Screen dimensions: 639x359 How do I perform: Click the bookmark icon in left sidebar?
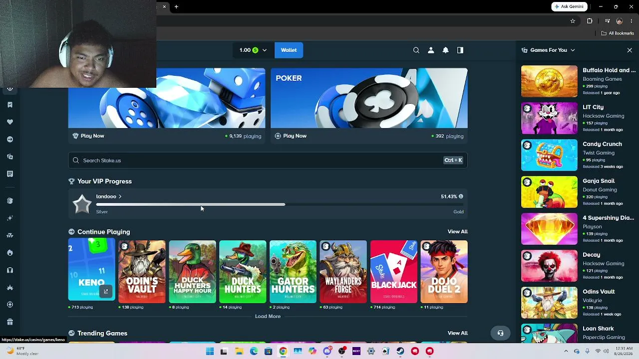[10, 105]
